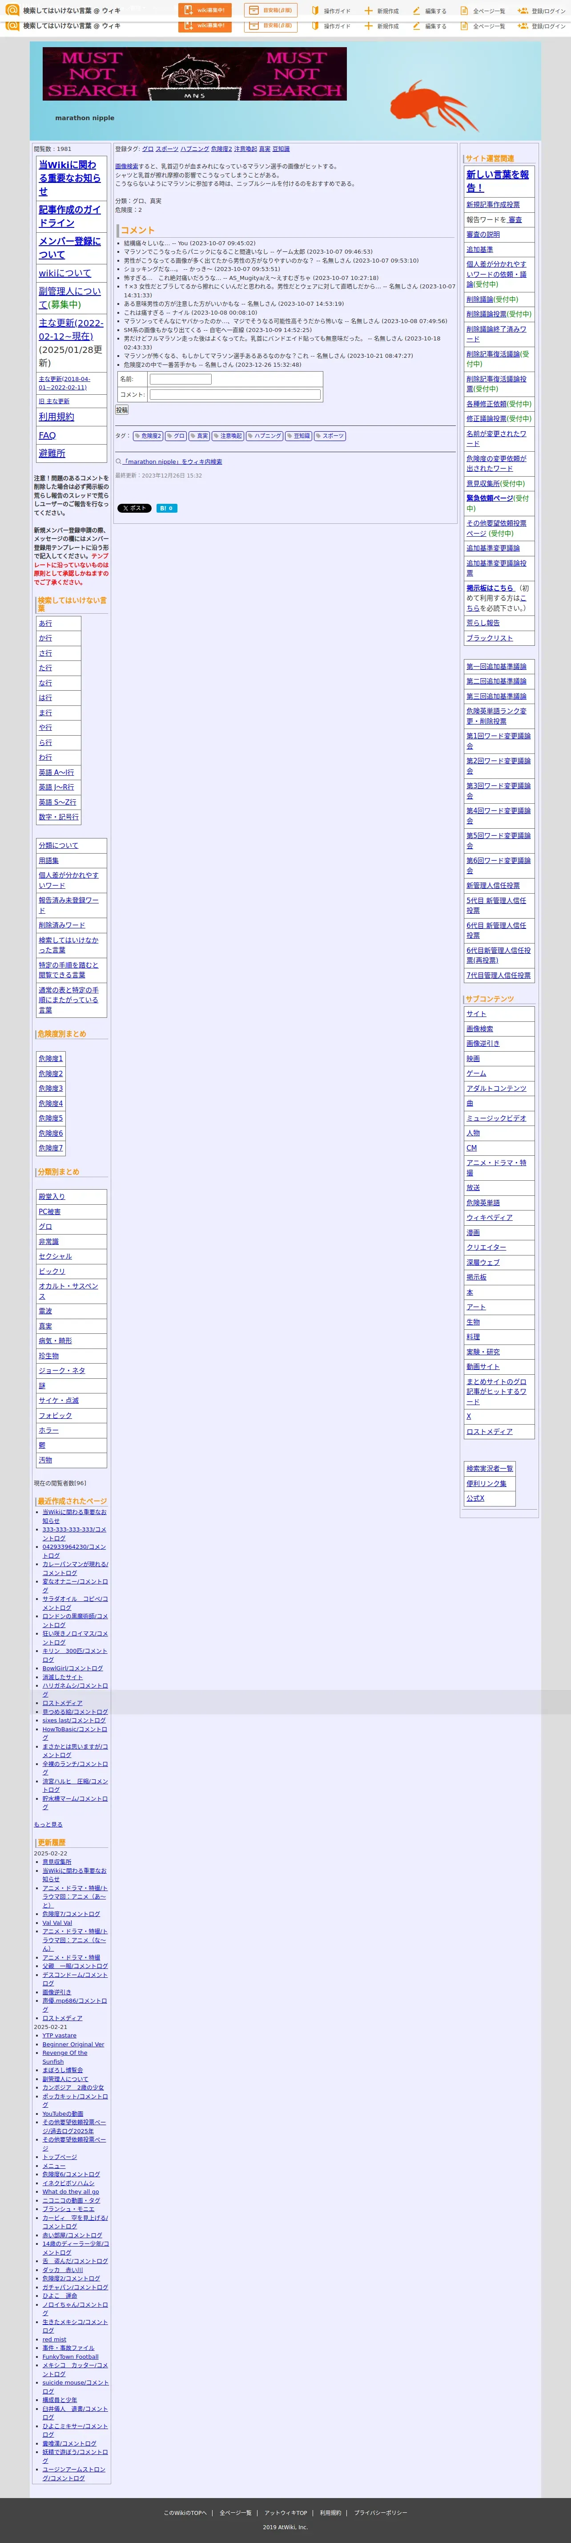The height and width of the screenshot is (2543, 571).
Task: Open セクシャル category link
Action: click(55, 1257)
